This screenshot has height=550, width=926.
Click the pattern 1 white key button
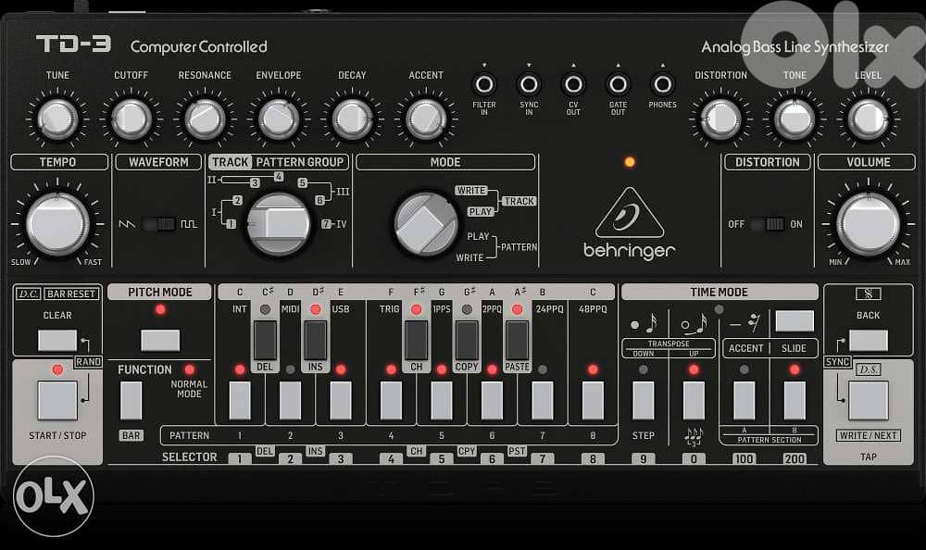[x=240, y=401]
